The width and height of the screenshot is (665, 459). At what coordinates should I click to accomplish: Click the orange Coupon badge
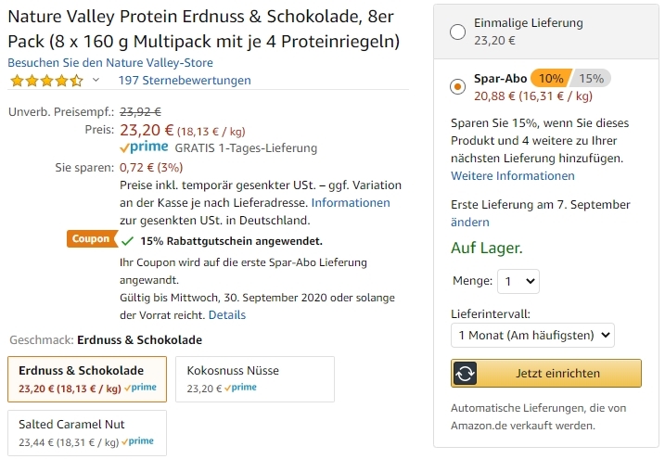click(x=92, y=239)
